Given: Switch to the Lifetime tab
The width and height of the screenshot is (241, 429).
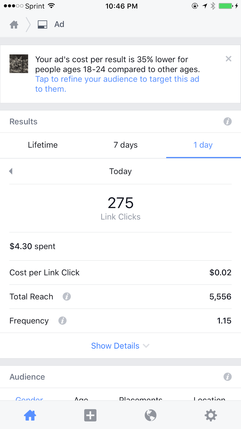Looking at the screenshot, I should (43, 145).
